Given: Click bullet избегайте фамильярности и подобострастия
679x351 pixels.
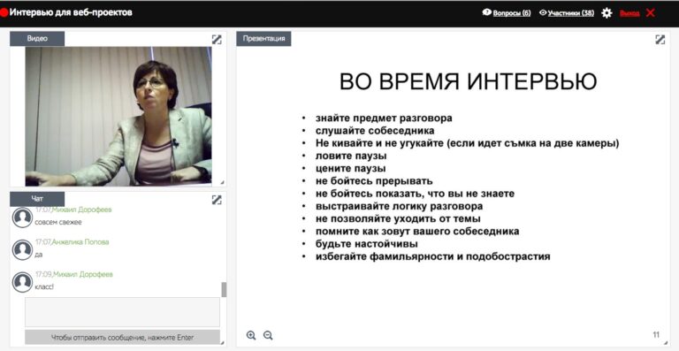Looking at the screenshot, I should click(433, 256).
